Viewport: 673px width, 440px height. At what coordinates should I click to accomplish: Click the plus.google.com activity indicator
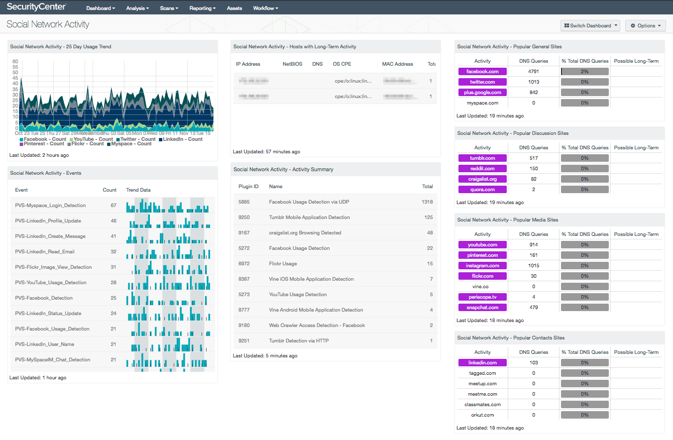[482, 93]
